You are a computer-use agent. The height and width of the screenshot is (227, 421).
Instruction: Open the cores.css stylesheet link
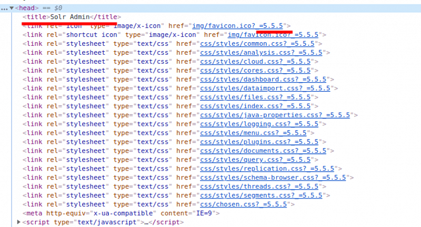pyautogui.click(x=255, y=70)
